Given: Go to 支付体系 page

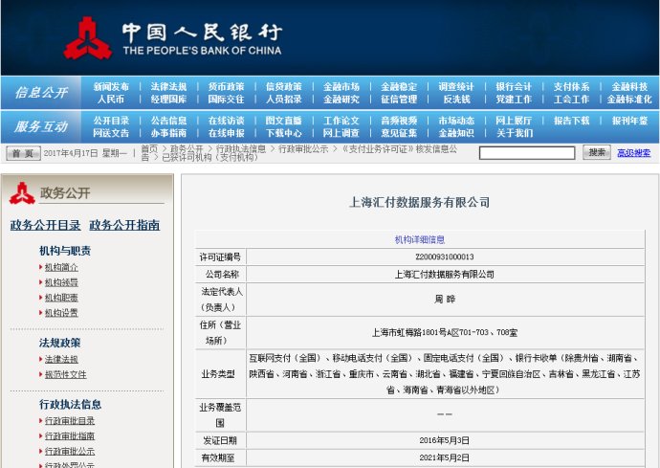Looking at the screenshot, I should (x=571, y=87).
